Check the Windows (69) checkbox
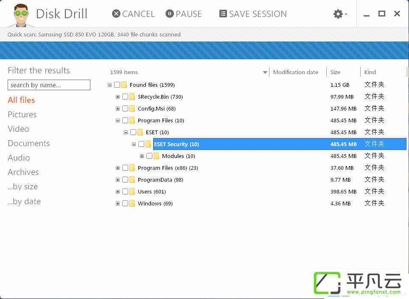 click(x=125, y=203)
